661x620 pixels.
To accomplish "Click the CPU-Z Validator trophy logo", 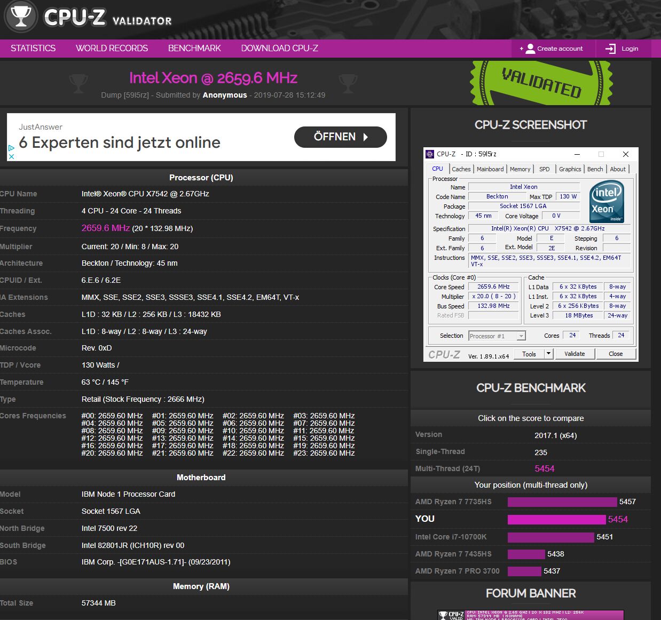I will click(21, 16).
